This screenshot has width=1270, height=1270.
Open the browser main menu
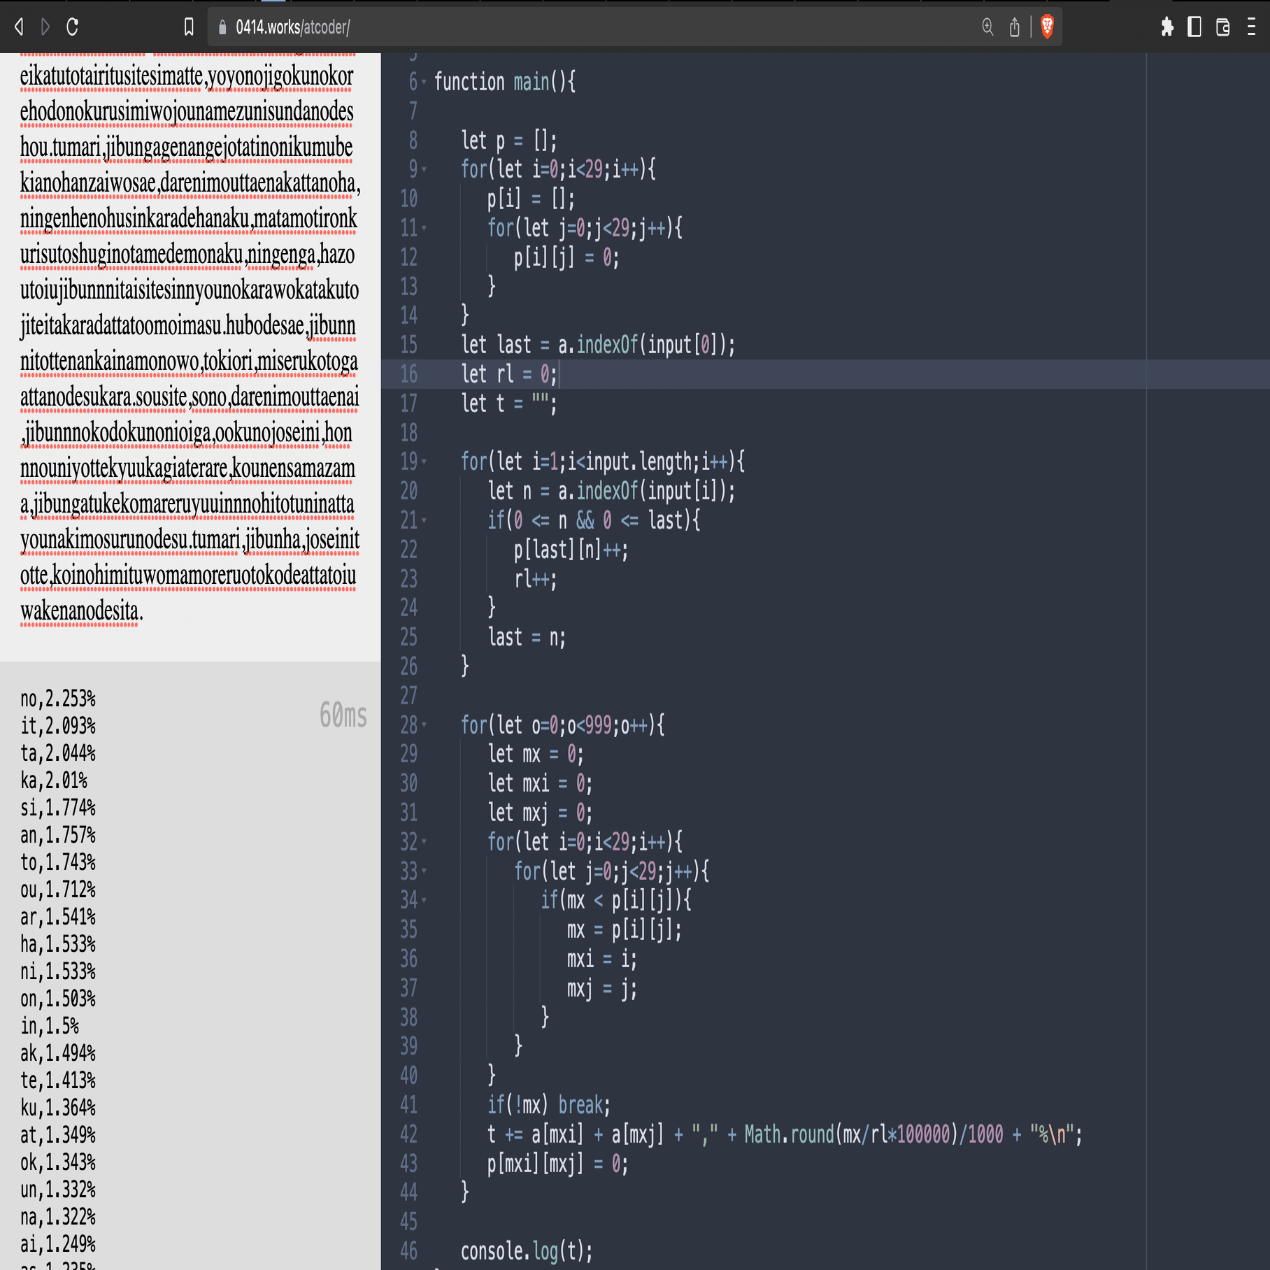pyautogui.click(x=1251, y=27)
